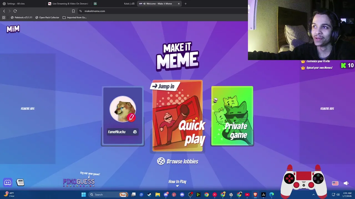Open Pinterest from the taskbar
Viewport: 355px width, 199px height.
click(174, 195)
